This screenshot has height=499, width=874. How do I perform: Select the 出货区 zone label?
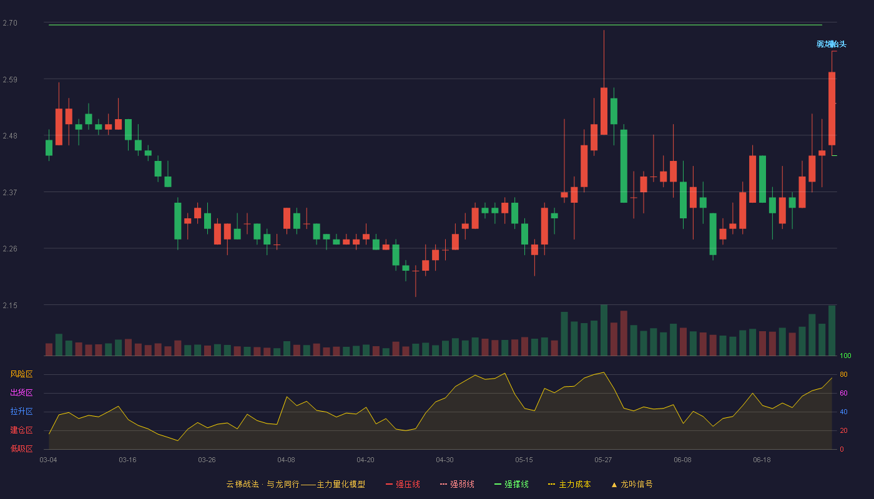[21, 393]
